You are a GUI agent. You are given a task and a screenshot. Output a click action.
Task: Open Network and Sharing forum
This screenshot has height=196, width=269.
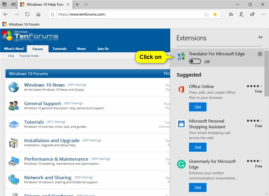tap(48, 177)
